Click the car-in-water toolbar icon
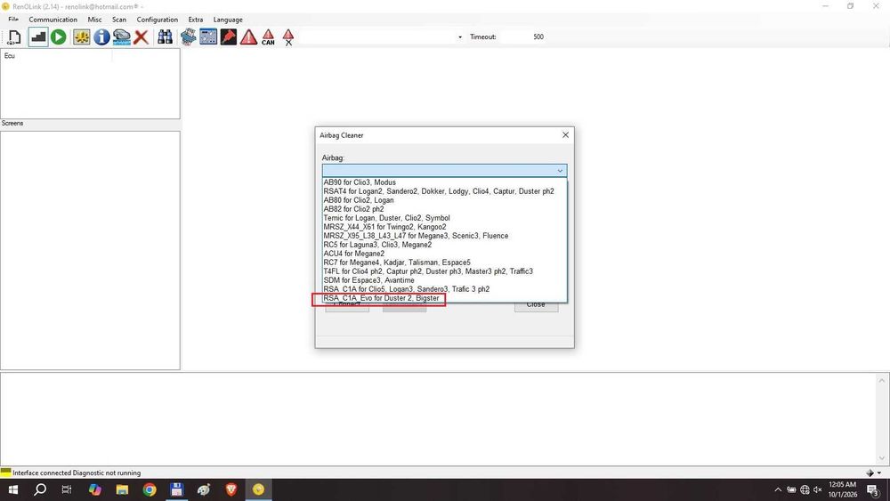Viewport: 890px width, 501px height. (x=121, y=37)
